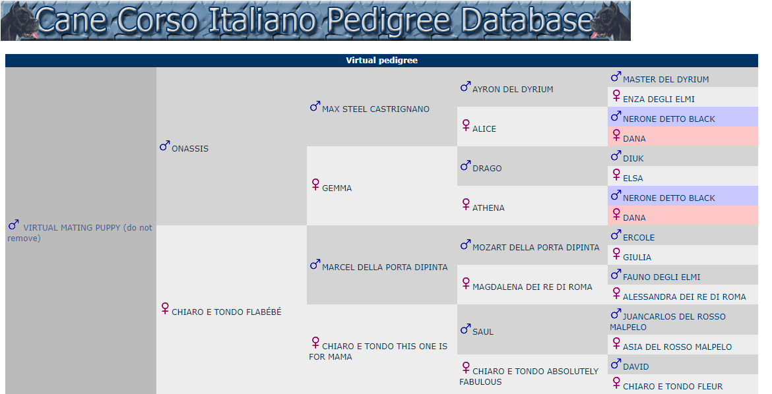Image resolution: width=772 pixels, height=394 pixels.
Task: Open the GIULIA name link
Action: point(637,258)
